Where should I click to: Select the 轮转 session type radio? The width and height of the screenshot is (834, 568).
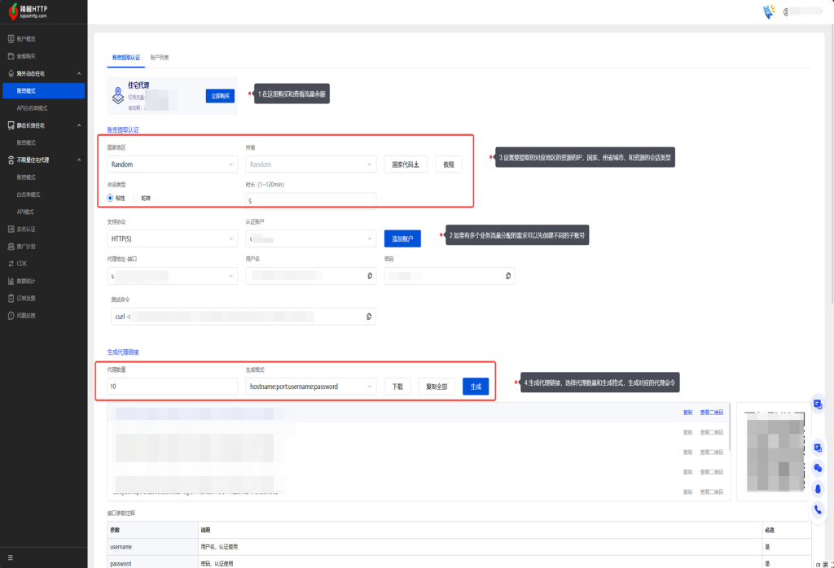click(x=136, y=198)
